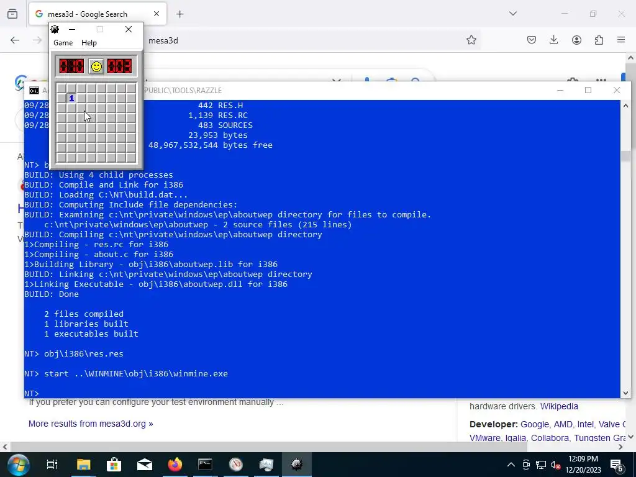636x477 pixels.
Task: Click the Meet Now tray icon
Action: (x=525, y=465)
